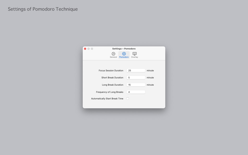Enable Automatically Start Break Time checkbox
Image resolution: width=248 pixels, height=155 pixels.
128,99
